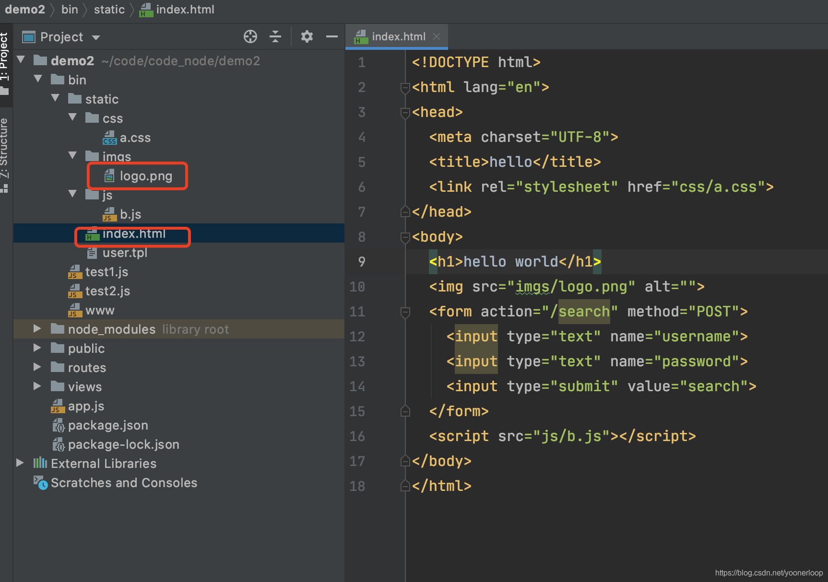Screen dimensions: 828x582
Task: Select user.tpl file
Action: (x=179, y=253)
